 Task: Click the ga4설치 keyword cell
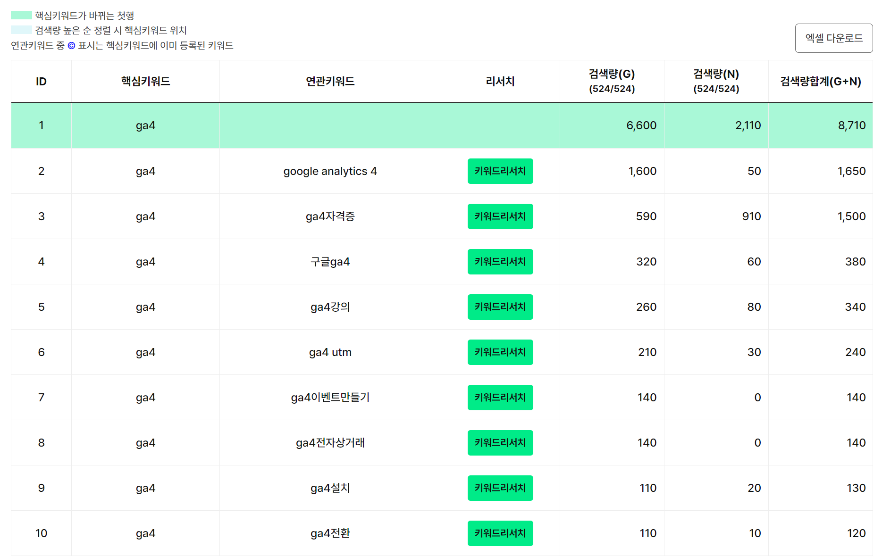point(330,488)
